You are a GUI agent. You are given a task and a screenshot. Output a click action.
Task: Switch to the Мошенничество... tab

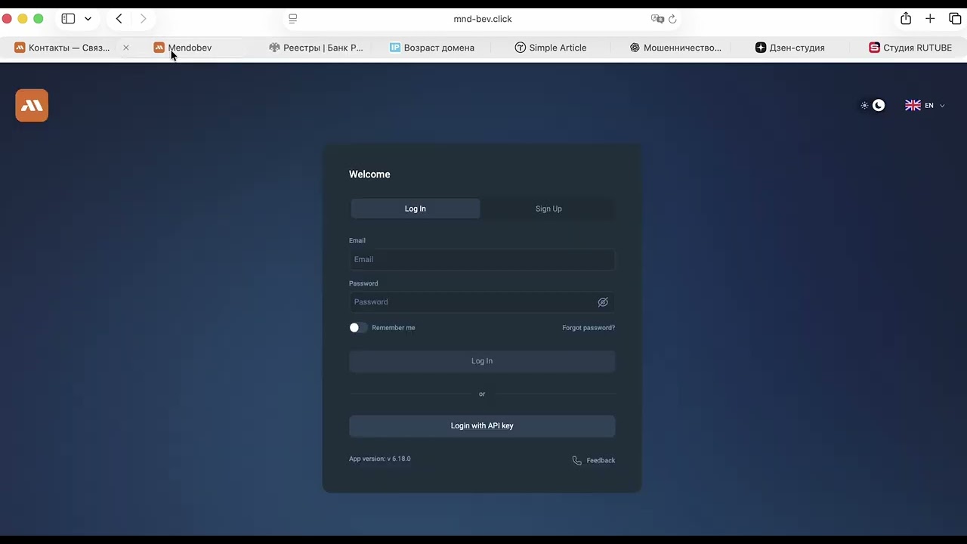coord(675,48)
